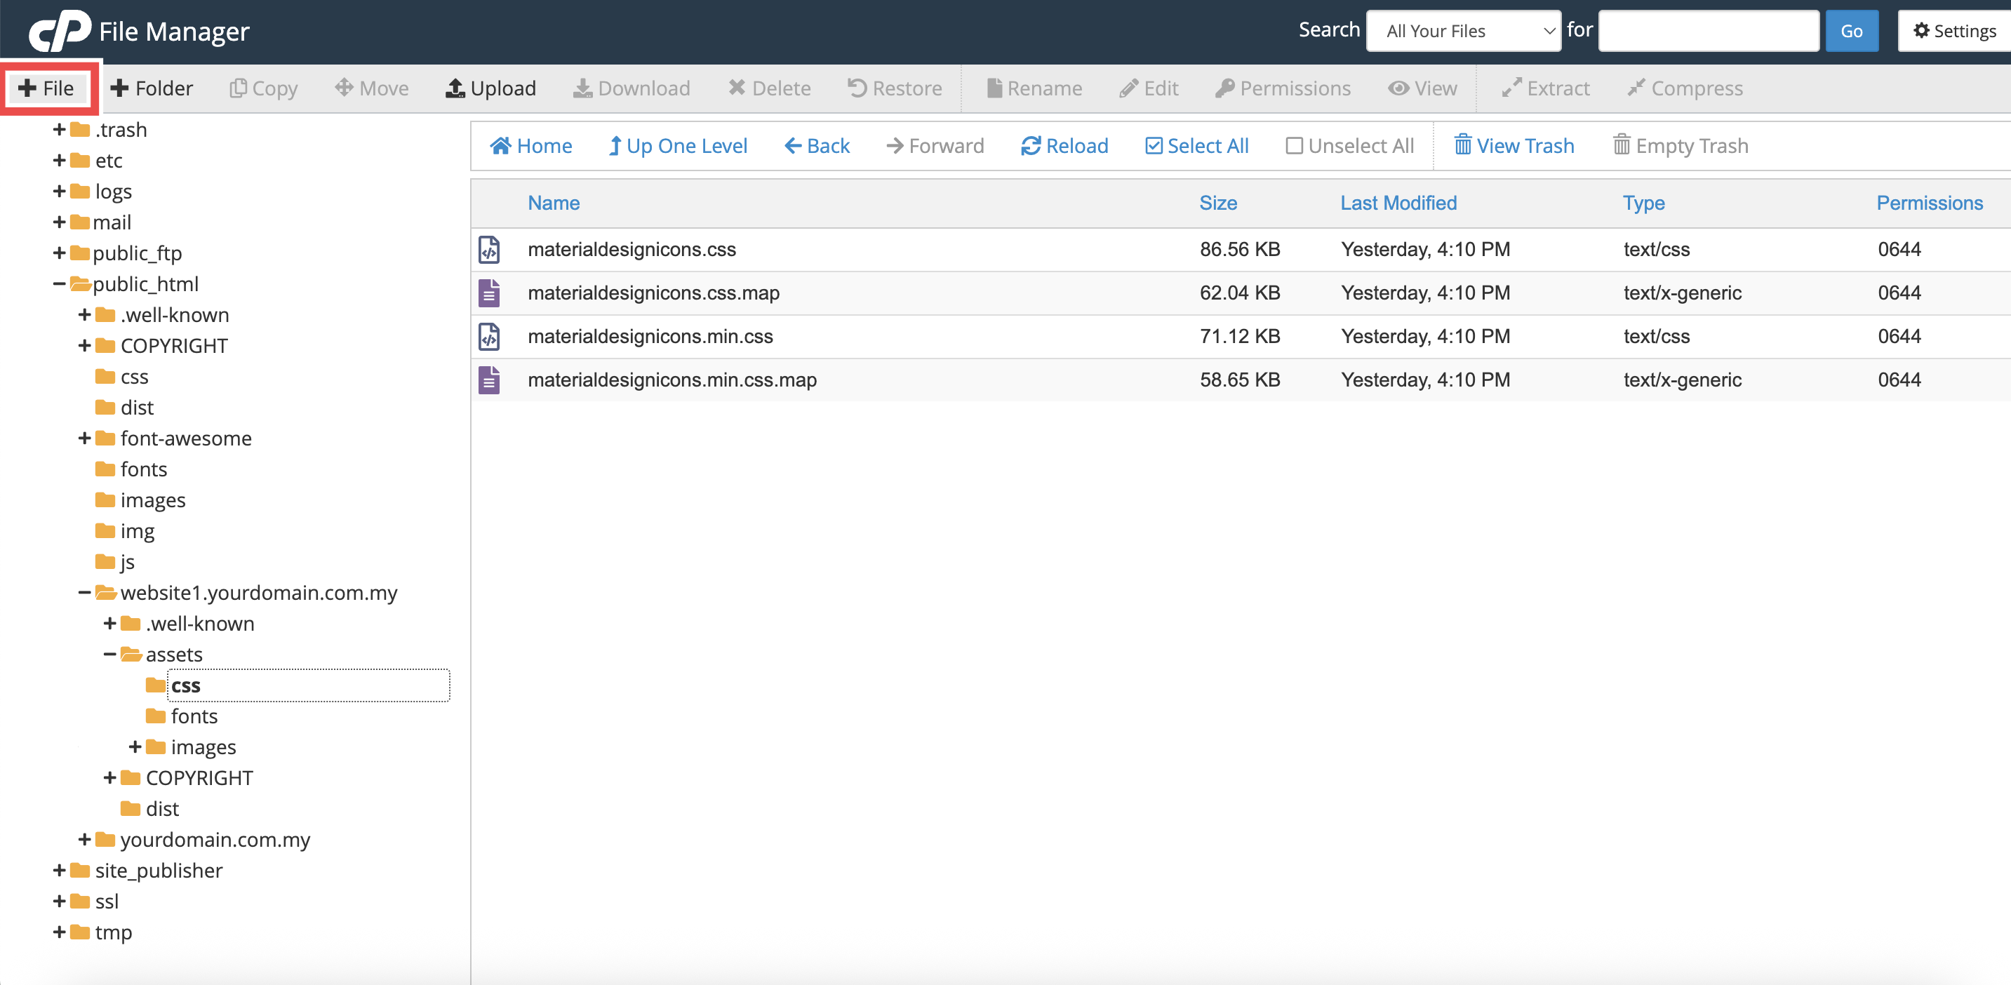Click the Permissions key toolbar item
Image resolution: width=2011 pixels, height=985 pixels.
coord(1283,88)
